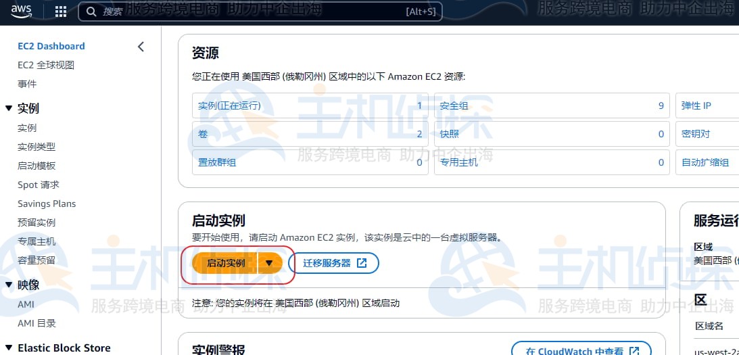
Task: Open 容量预留 in sidebar
Action: click(37, 260)
